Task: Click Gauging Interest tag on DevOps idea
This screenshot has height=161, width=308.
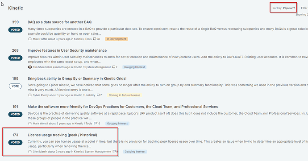Action: (117, 124)
